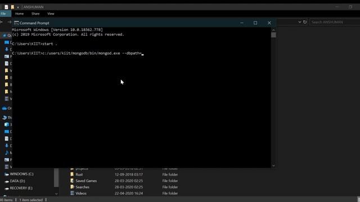
Task: Click the Properties icon in Explorer title bar
Action: pyautogui.click(x=6, y=7)
